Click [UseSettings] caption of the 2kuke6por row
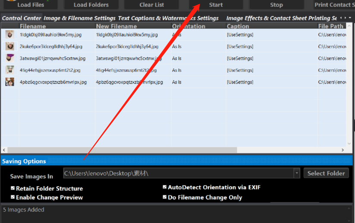The width and height of the screenshot is (355, 223). click(240, 46)
